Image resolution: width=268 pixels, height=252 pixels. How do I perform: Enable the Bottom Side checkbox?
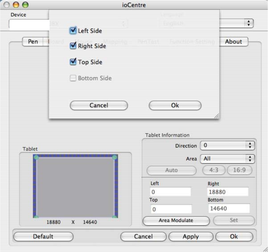point(73,78)
